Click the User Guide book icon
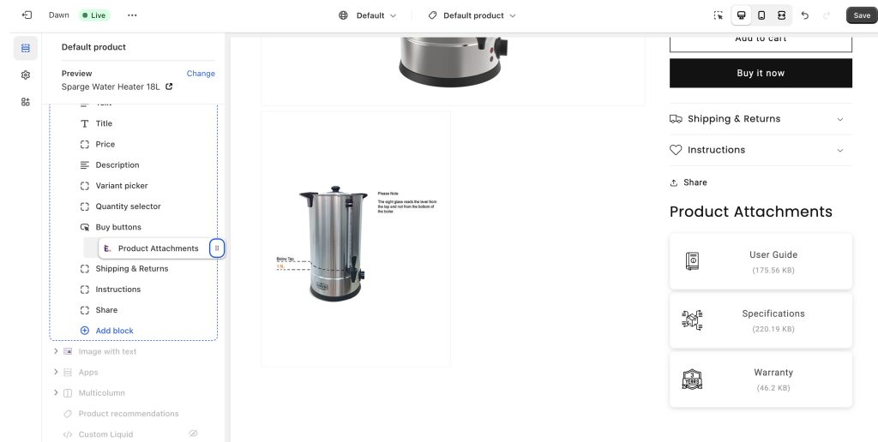 pyautogui.click(x=692, y=260)
